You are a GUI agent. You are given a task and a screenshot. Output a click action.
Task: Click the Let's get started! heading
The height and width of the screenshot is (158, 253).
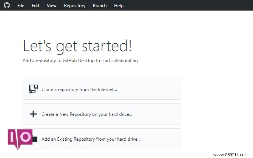click(77, 46)
